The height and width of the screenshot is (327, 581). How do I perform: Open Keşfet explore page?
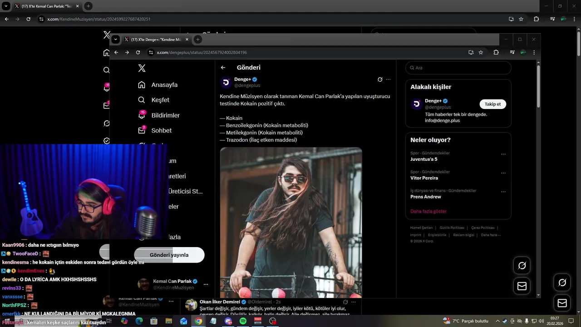(153, 100)
